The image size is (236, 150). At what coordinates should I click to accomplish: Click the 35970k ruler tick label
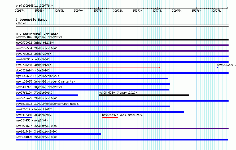click(x=78, y=11)
